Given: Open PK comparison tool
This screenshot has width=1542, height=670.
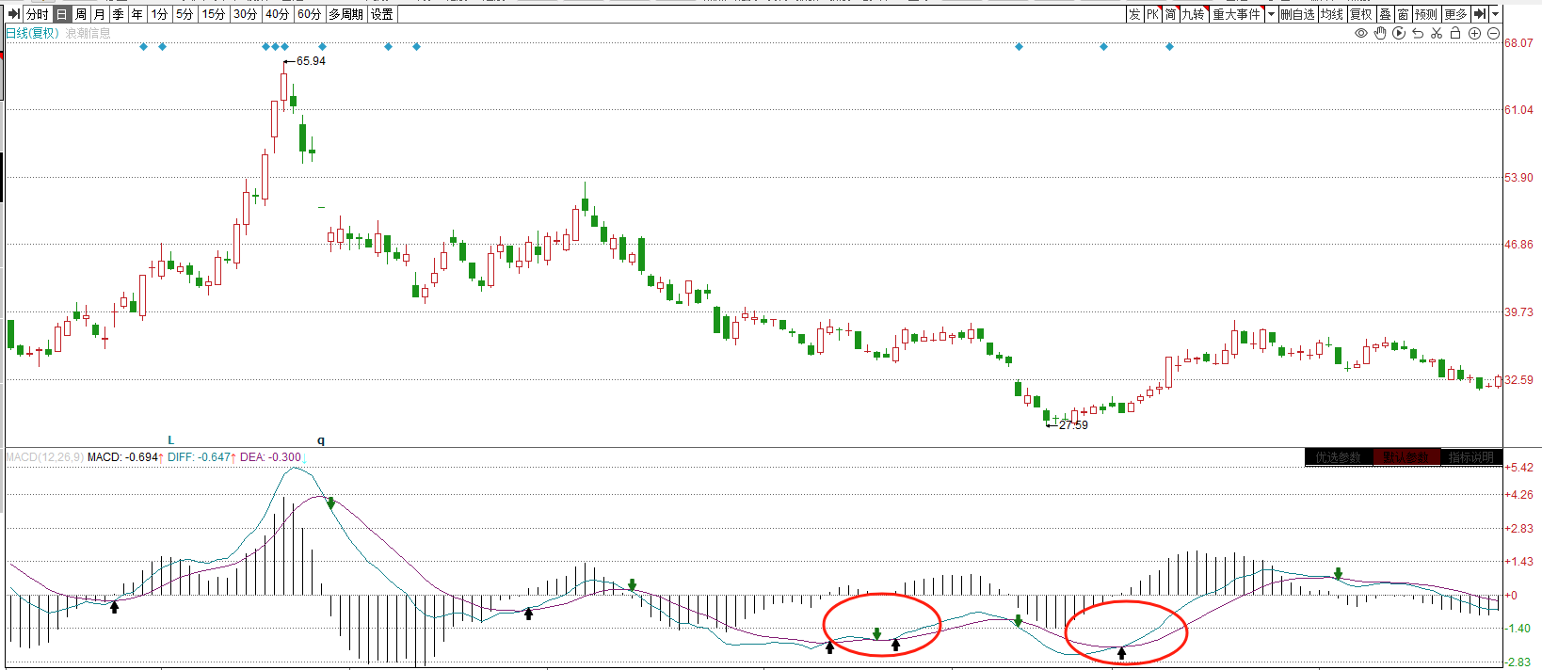Looking at the screenshot, I should point(1152,14).
